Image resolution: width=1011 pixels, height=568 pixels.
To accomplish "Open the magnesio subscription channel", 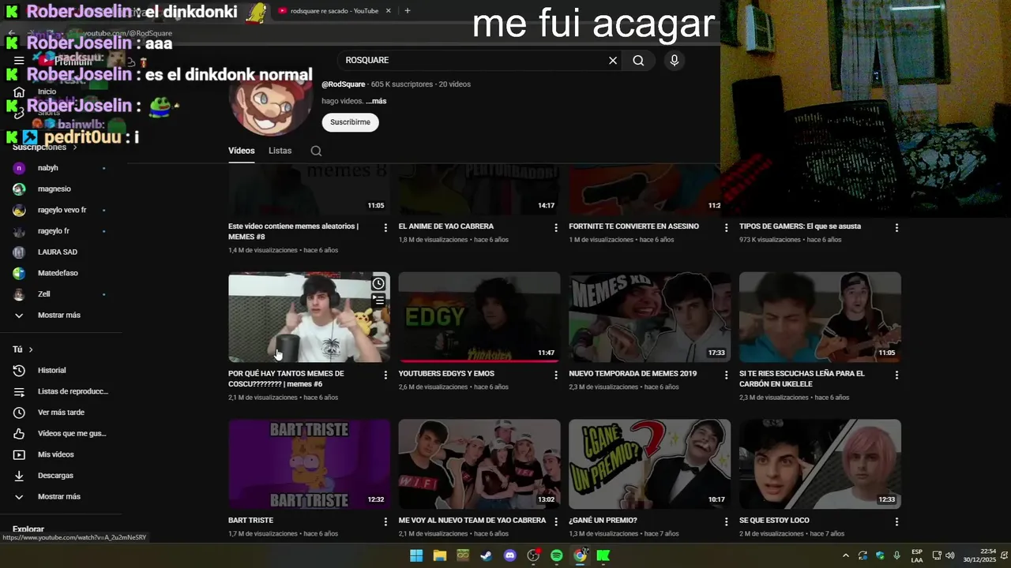I will [x=60, y=189].
